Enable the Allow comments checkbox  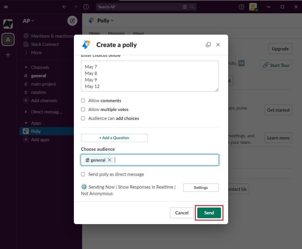83,101
